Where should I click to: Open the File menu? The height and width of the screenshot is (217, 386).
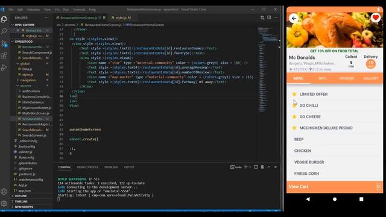11,10
